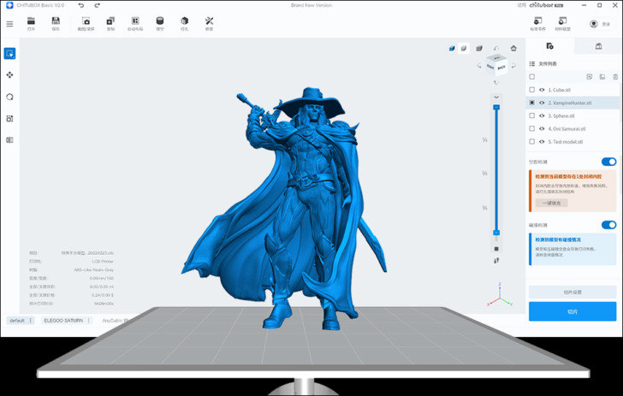Select 3. Sphere.stl file name

pyautogui.click(x=561, y=115)
